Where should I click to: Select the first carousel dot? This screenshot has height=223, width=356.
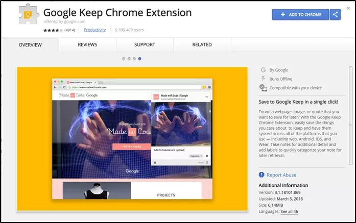[124, 59]
